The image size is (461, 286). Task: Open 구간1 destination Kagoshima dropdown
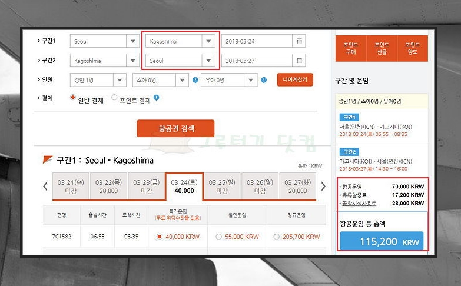click(x=180, y=41)
